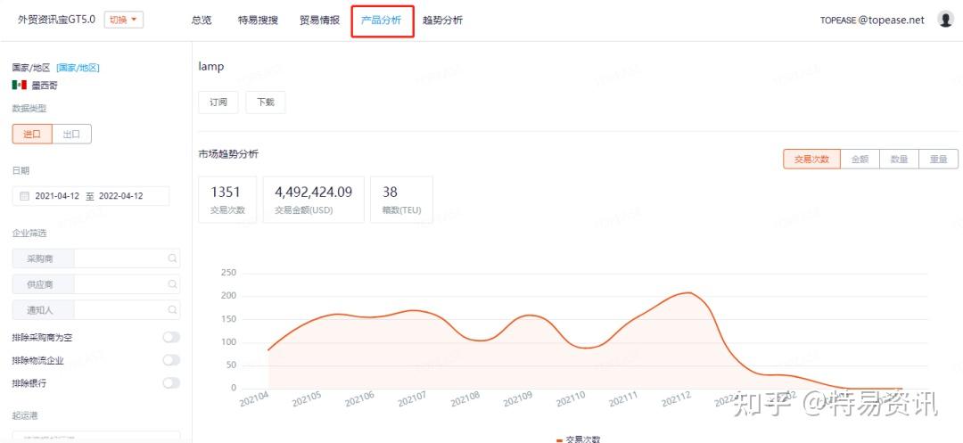Open the 特易搜搜 tab
The image size is (963, 443).
tap(258, 21)
